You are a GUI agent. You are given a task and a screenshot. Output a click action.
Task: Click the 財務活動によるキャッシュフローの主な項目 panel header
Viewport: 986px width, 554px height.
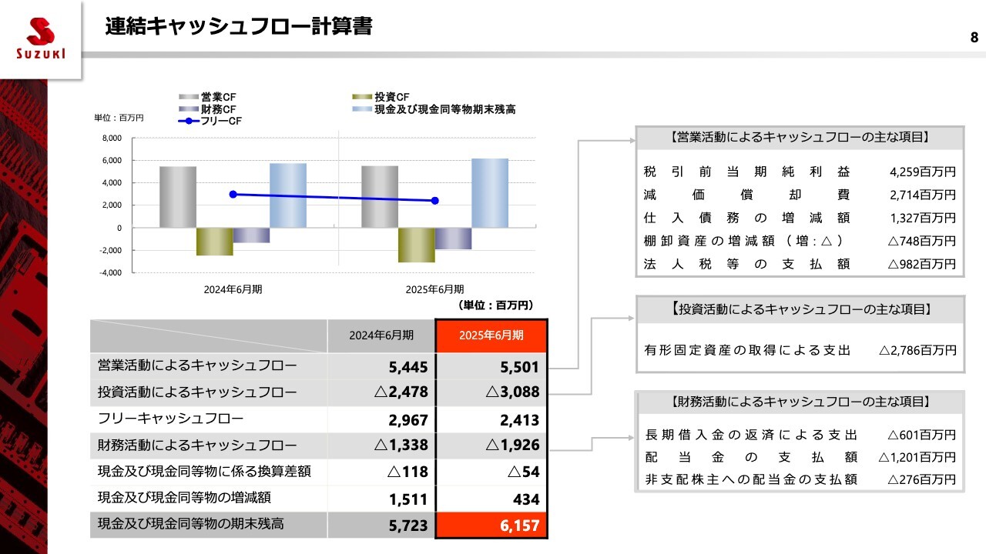click(799, 402)
